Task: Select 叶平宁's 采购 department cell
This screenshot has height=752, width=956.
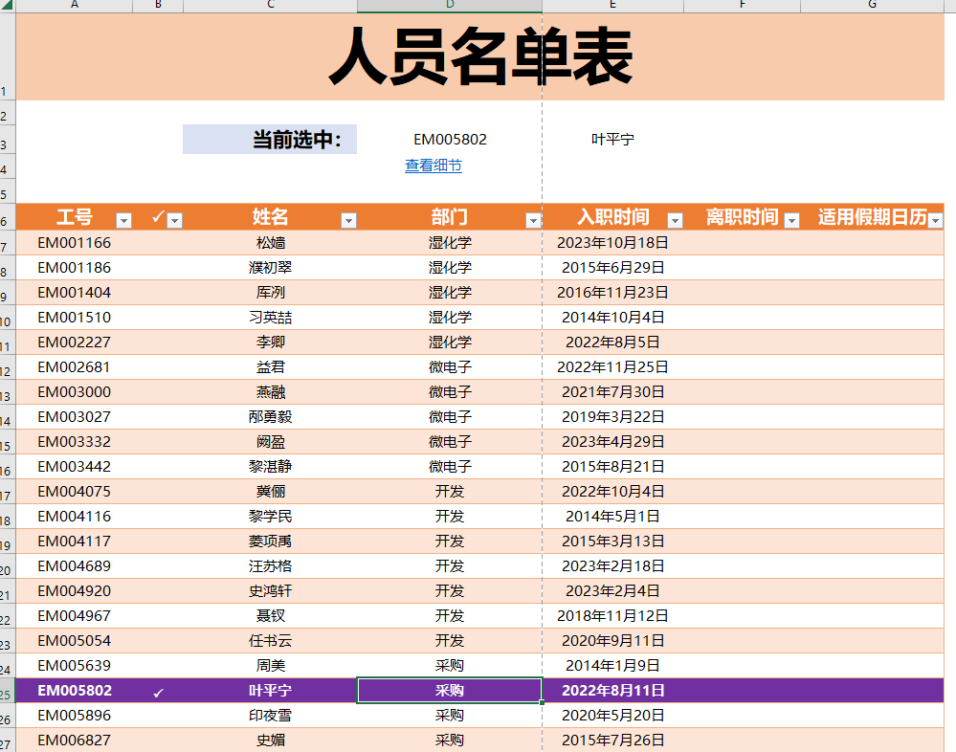Action: click(449, 690)
